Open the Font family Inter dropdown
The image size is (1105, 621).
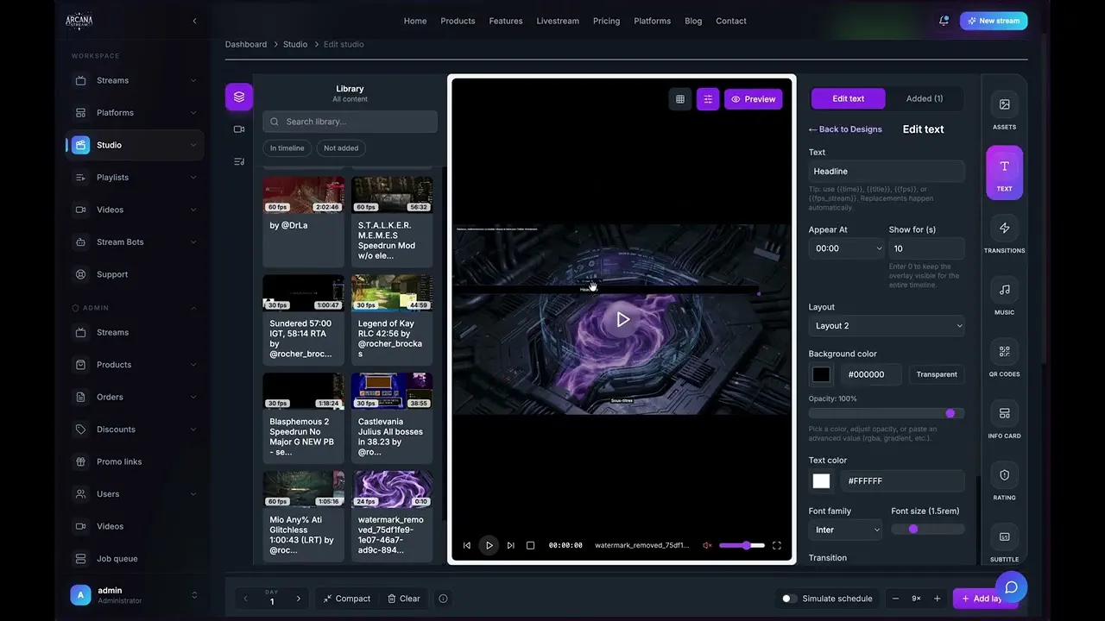click(845, 530)
